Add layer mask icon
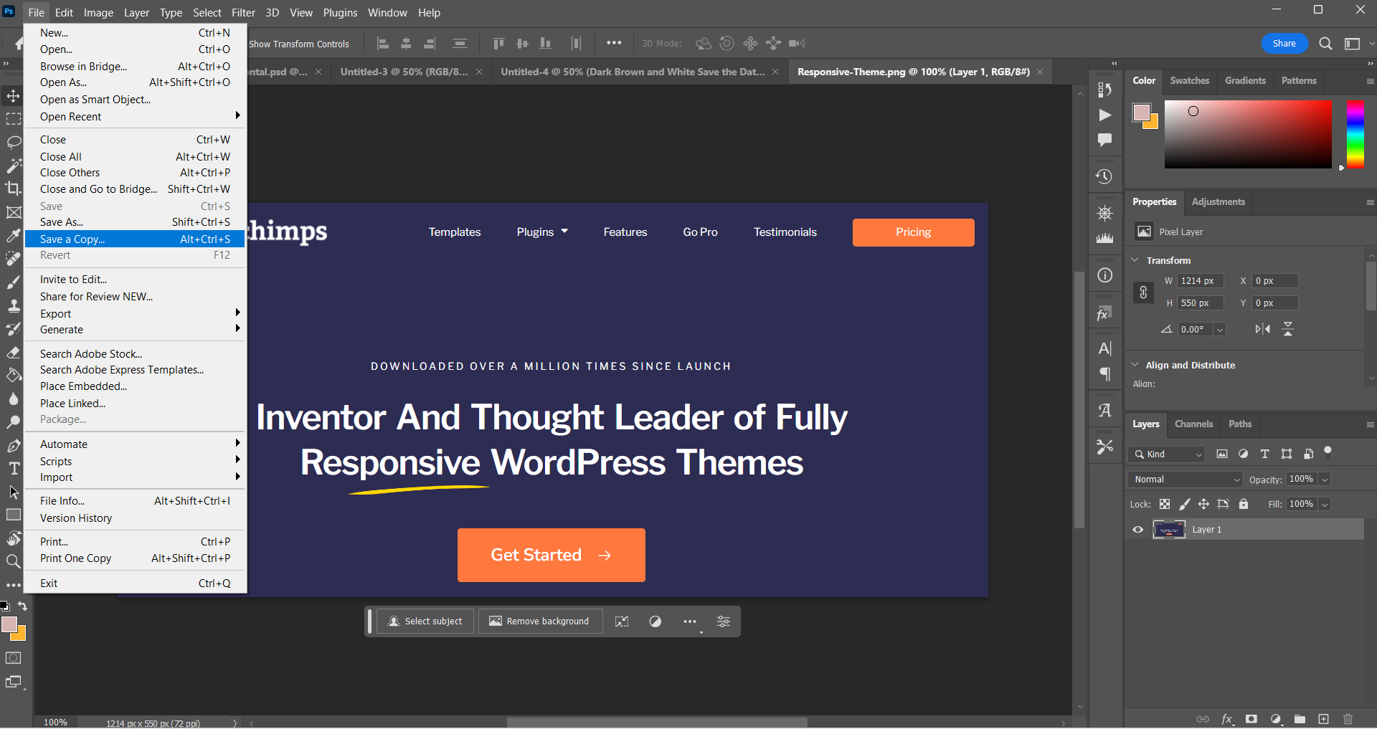Image resolution: width=1377 pixels, height=729 pixels. tap(1251, 719)
